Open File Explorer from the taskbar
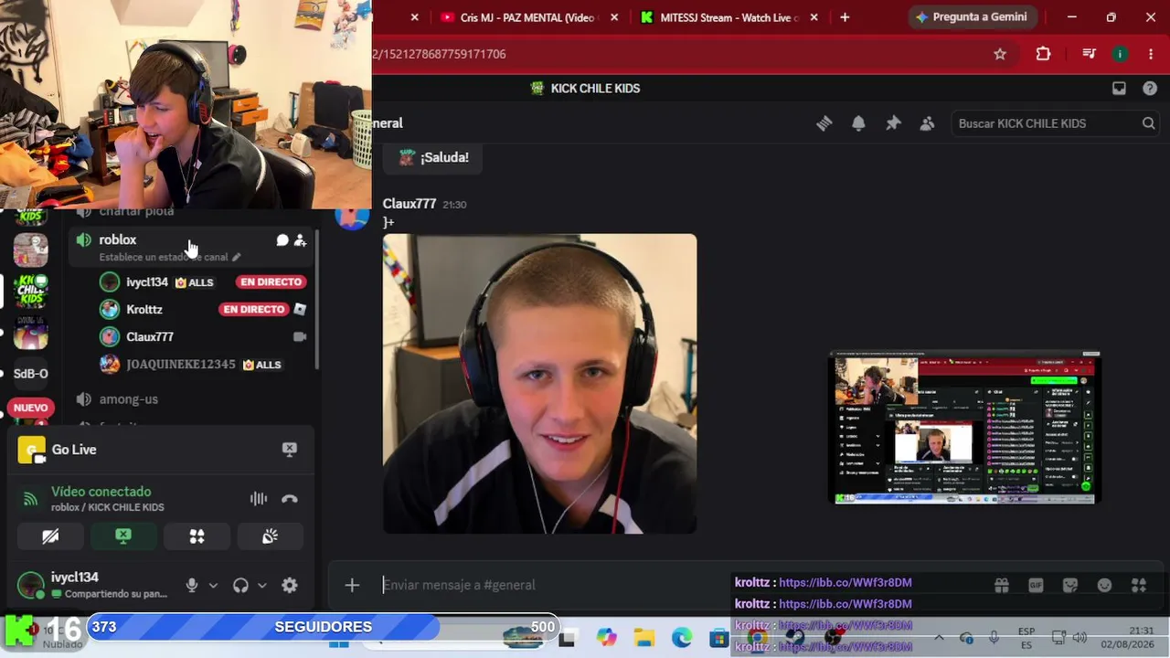This screenshot has height=658, width=1170. 644,638
